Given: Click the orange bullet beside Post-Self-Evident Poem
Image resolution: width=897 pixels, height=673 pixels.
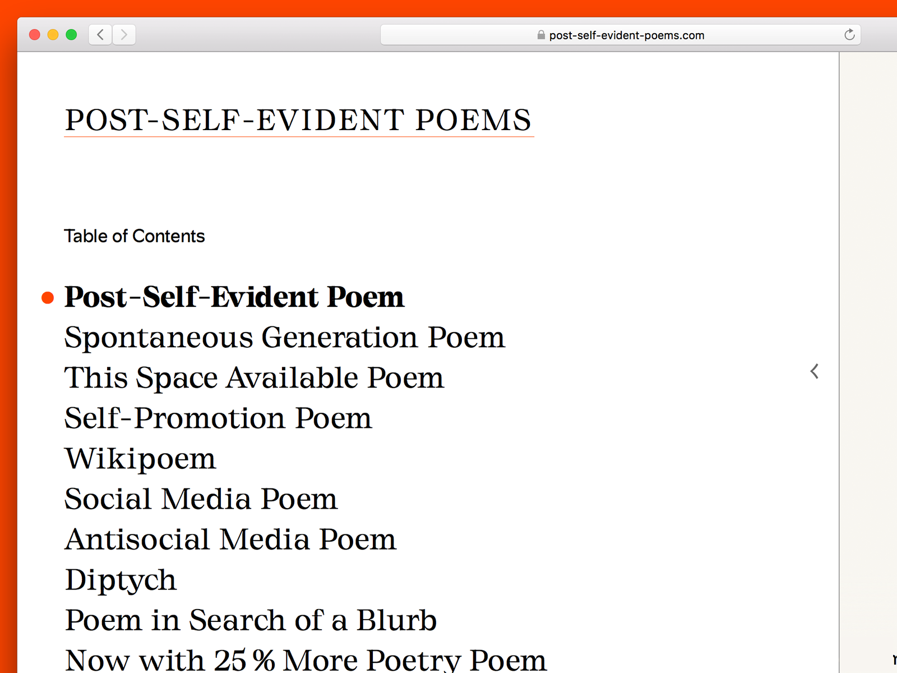Looking at the screenshot, I should click(48, 298).
